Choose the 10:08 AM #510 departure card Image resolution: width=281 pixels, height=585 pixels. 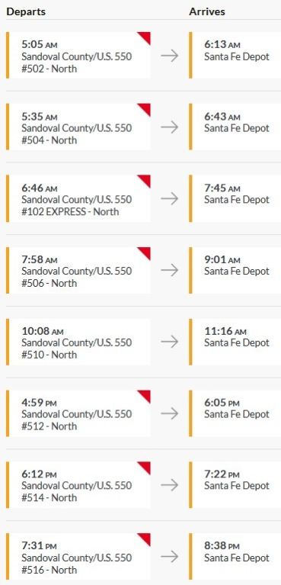(x=78, y=342)
